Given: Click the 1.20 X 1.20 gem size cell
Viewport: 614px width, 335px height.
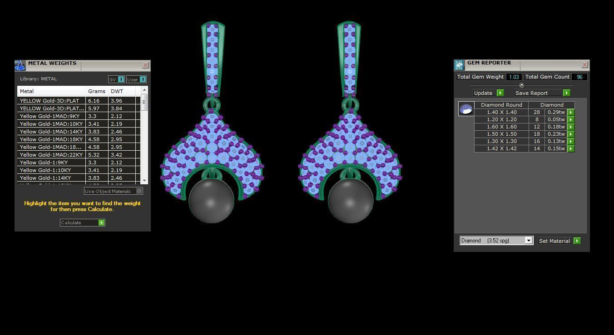Looking at the screenshot, I should (x=501, y=119).
